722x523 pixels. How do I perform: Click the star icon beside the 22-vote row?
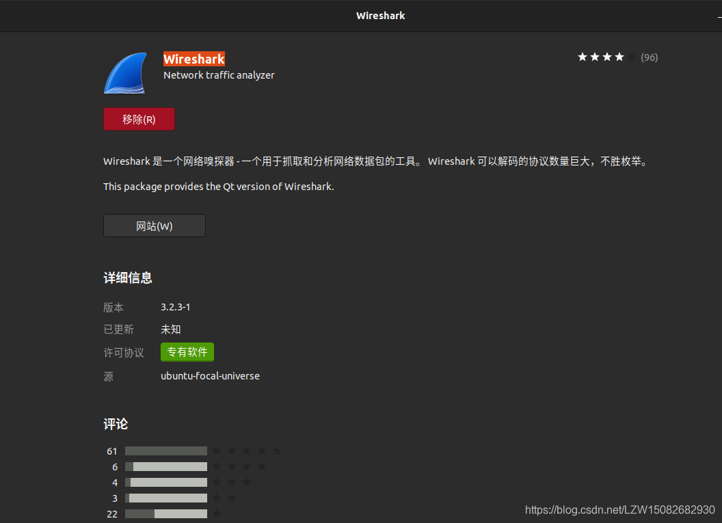coord(217,513)
